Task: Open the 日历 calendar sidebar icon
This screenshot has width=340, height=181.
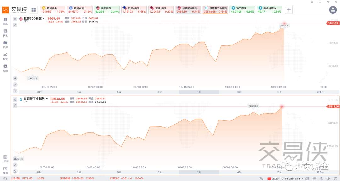Action: (x=5, y=44)
